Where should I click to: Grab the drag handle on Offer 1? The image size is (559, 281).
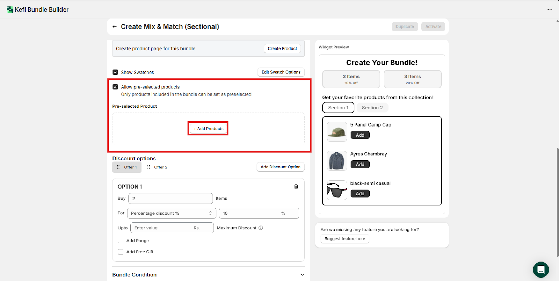coord(118,167)
